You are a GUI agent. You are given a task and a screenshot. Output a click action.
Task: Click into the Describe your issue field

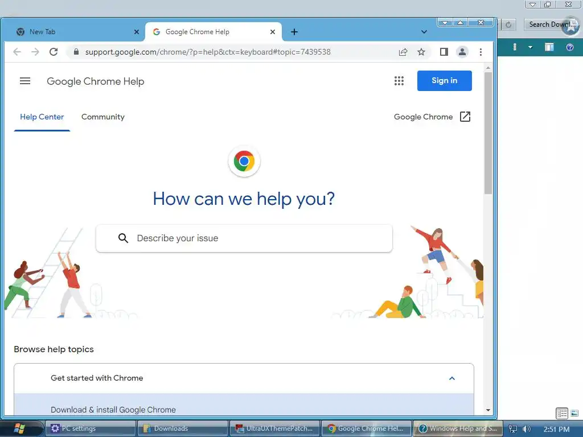tap(244, 238)
